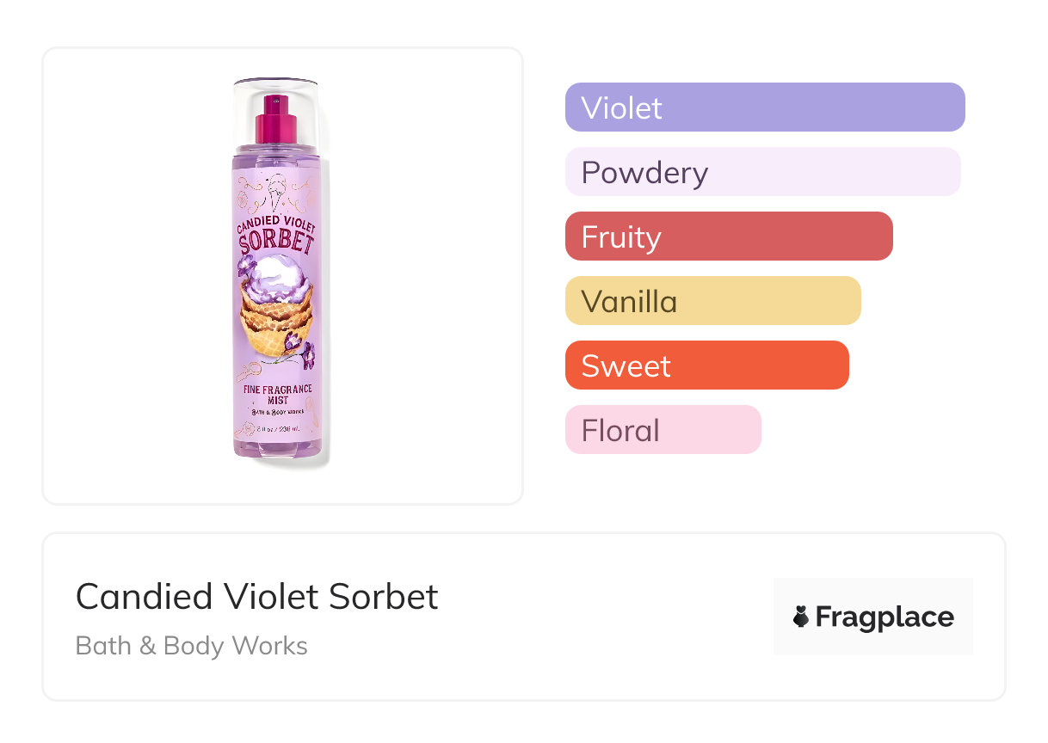
Task: Select the Floral accord bar
Action: point(663,430)
